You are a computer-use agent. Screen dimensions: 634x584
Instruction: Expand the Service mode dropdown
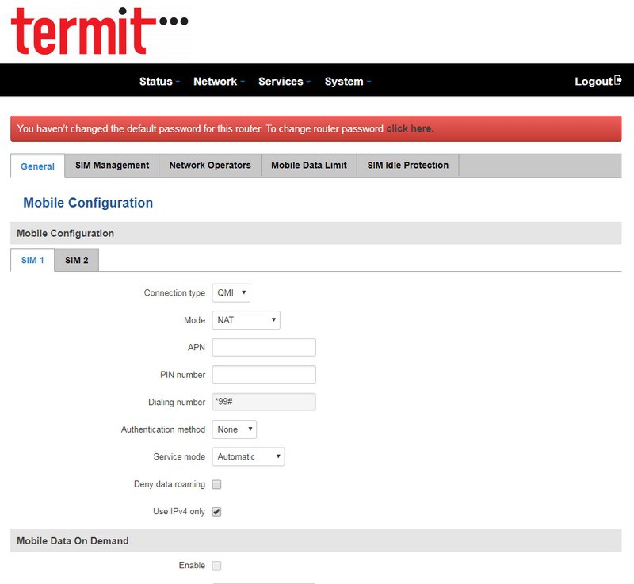coord(248,456)
